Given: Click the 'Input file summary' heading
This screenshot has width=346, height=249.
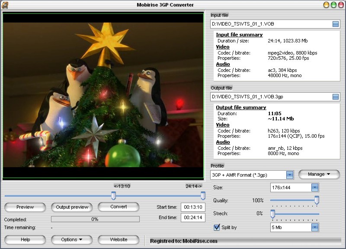Looking at the screenshot, I should pos(239,35).
